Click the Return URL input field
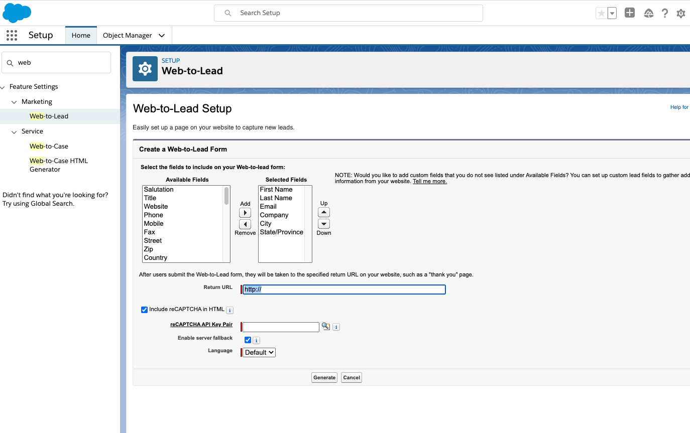The width and height of the screenshot is (690, 433). click(x=344, y=290)
